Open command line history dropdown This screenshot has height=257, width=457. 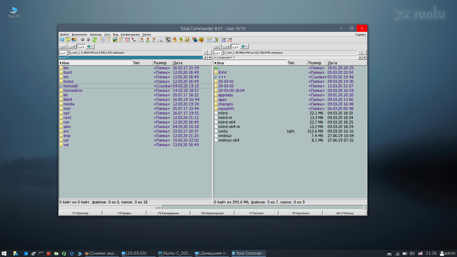365,207
